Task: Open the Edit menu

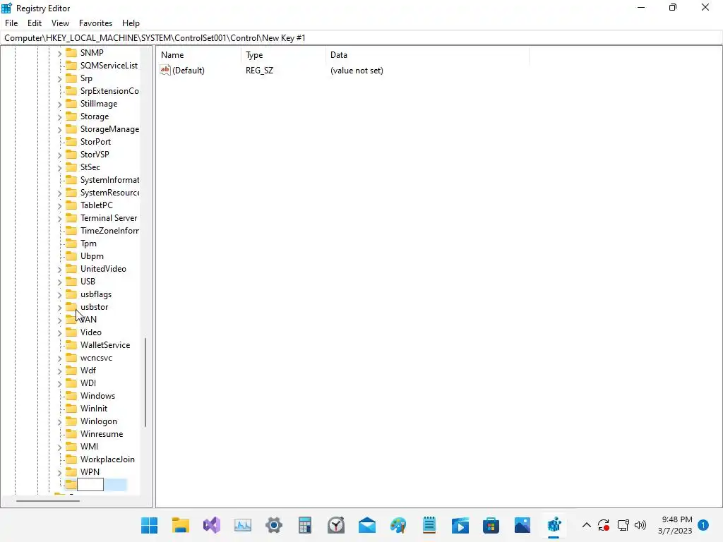Action: [x=35, y=23]
